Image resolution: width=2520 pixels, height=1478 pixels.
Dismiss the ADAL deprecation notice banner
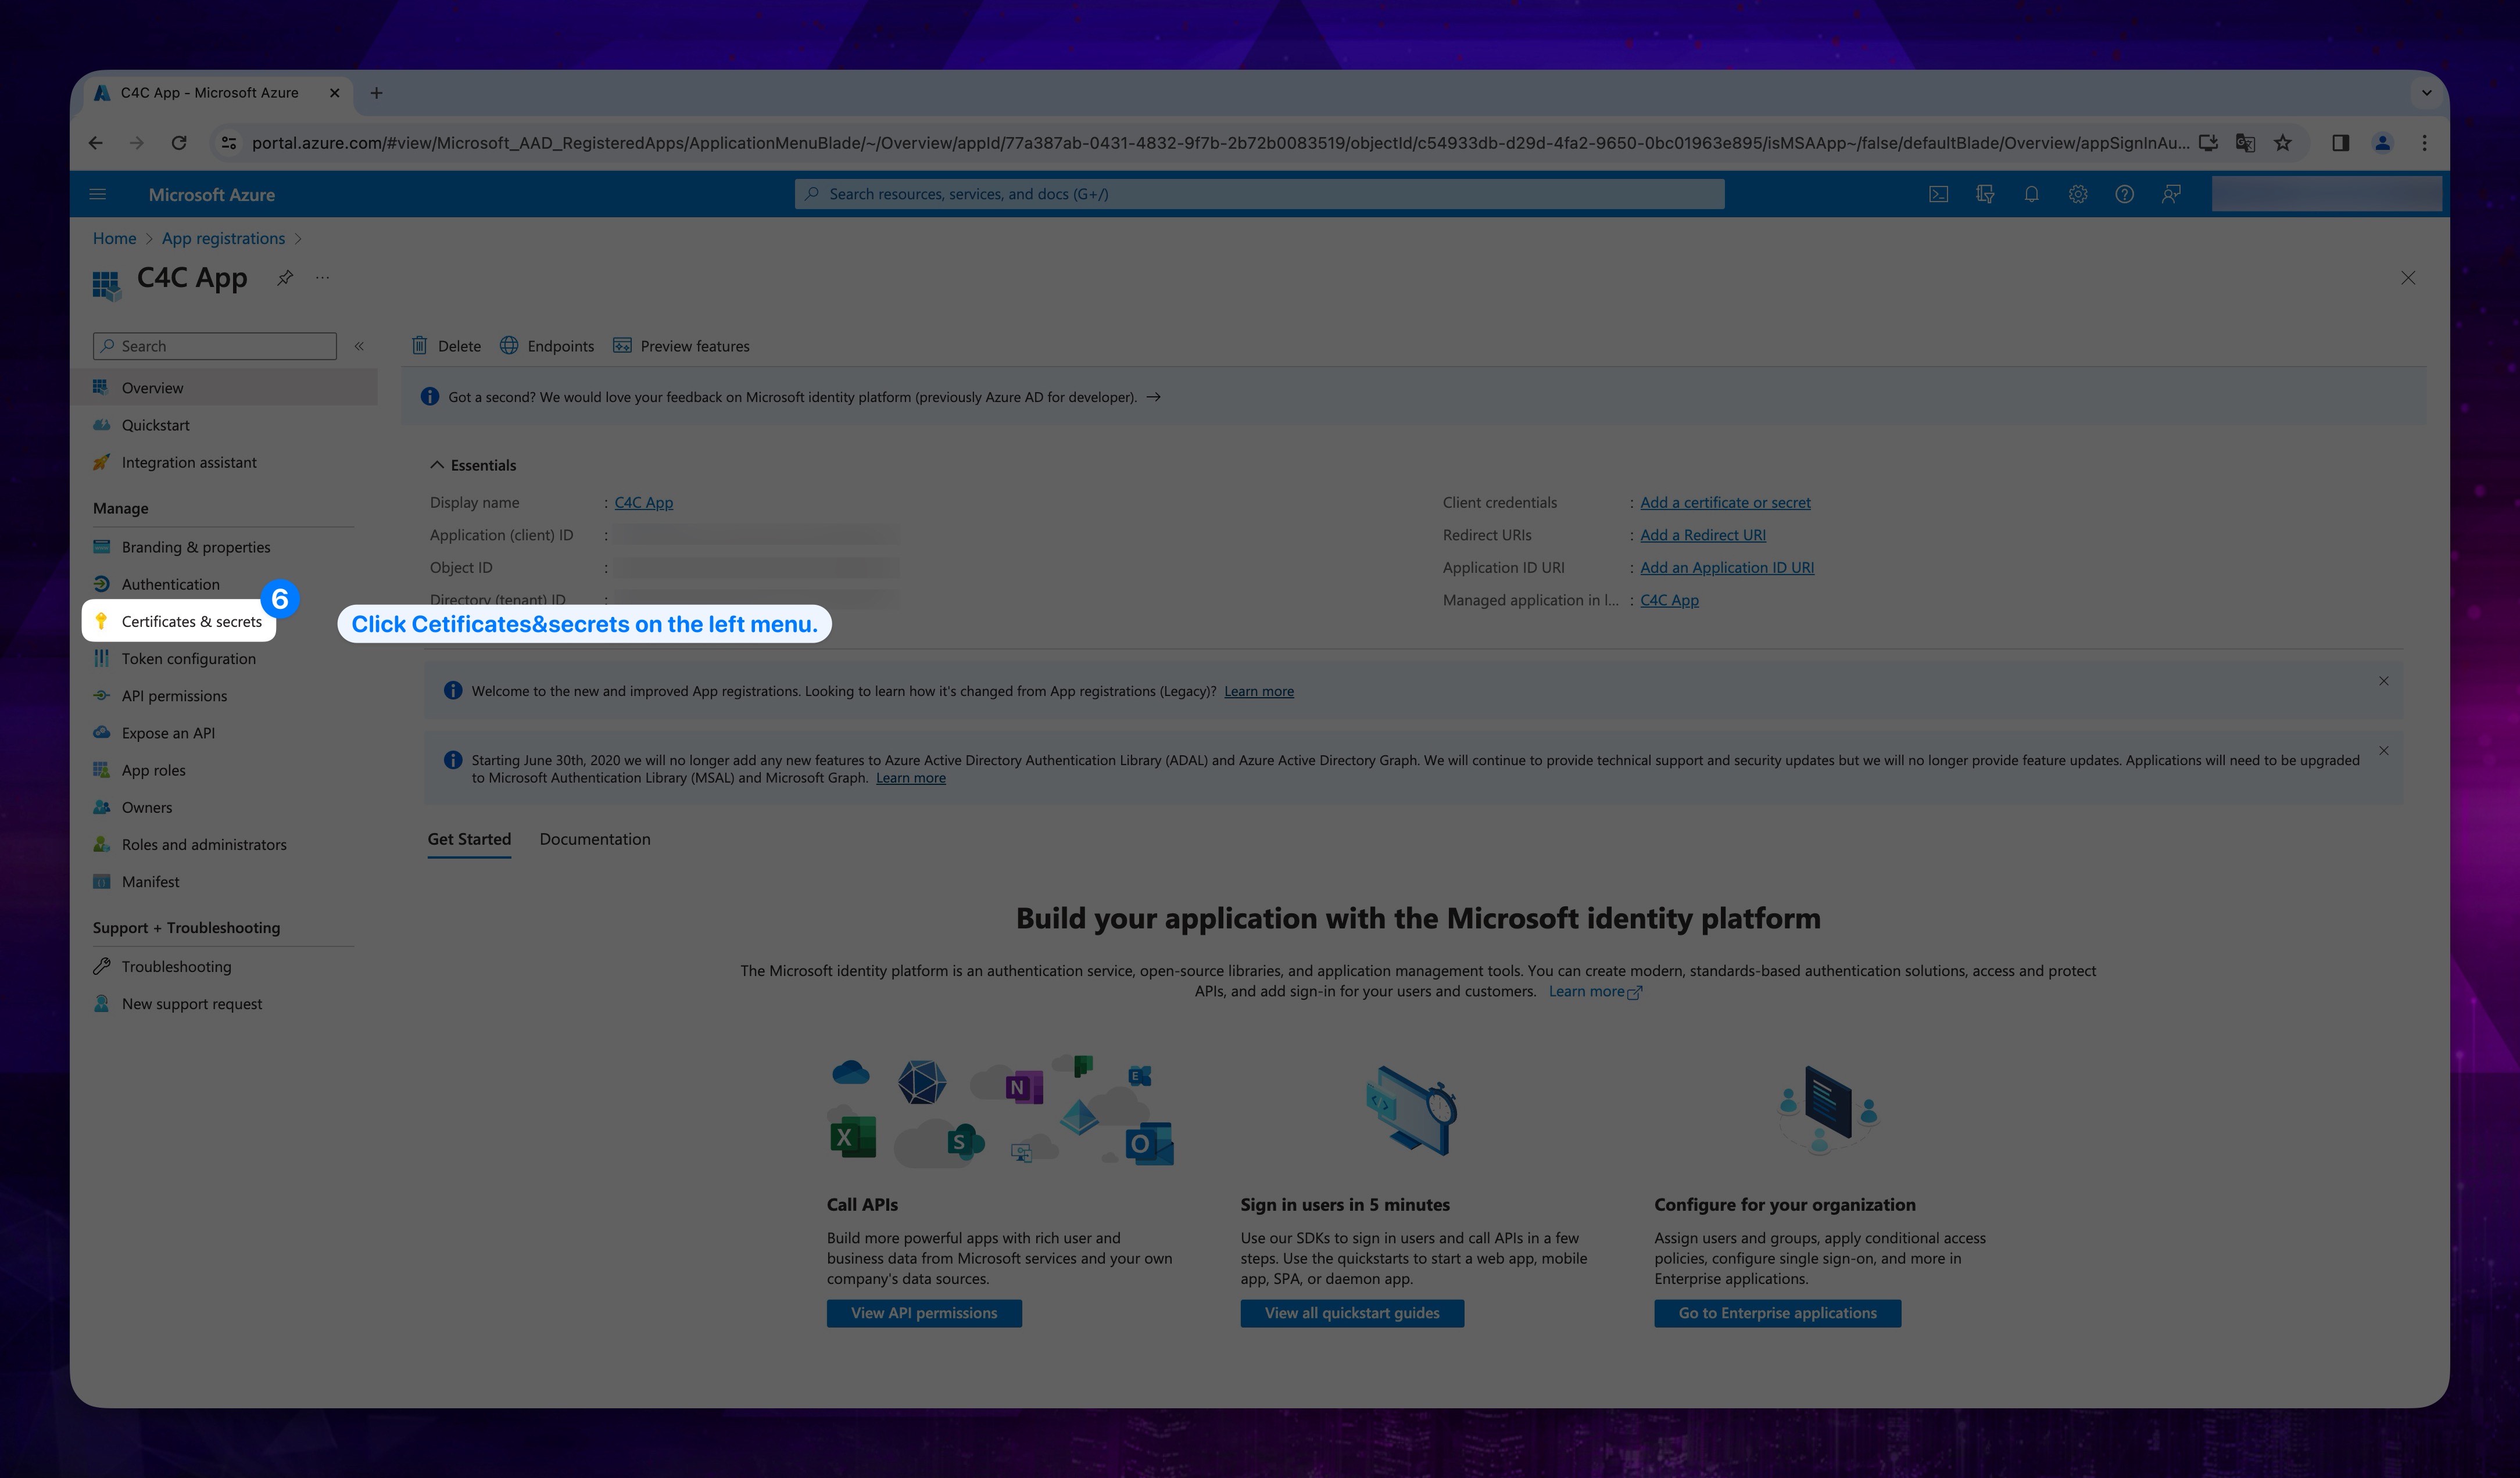2384,751
